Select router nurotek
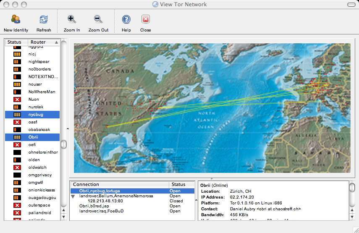 click(32, 107)
